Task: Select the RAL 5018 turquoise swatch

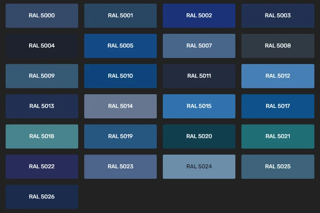Action: [42, 136]
